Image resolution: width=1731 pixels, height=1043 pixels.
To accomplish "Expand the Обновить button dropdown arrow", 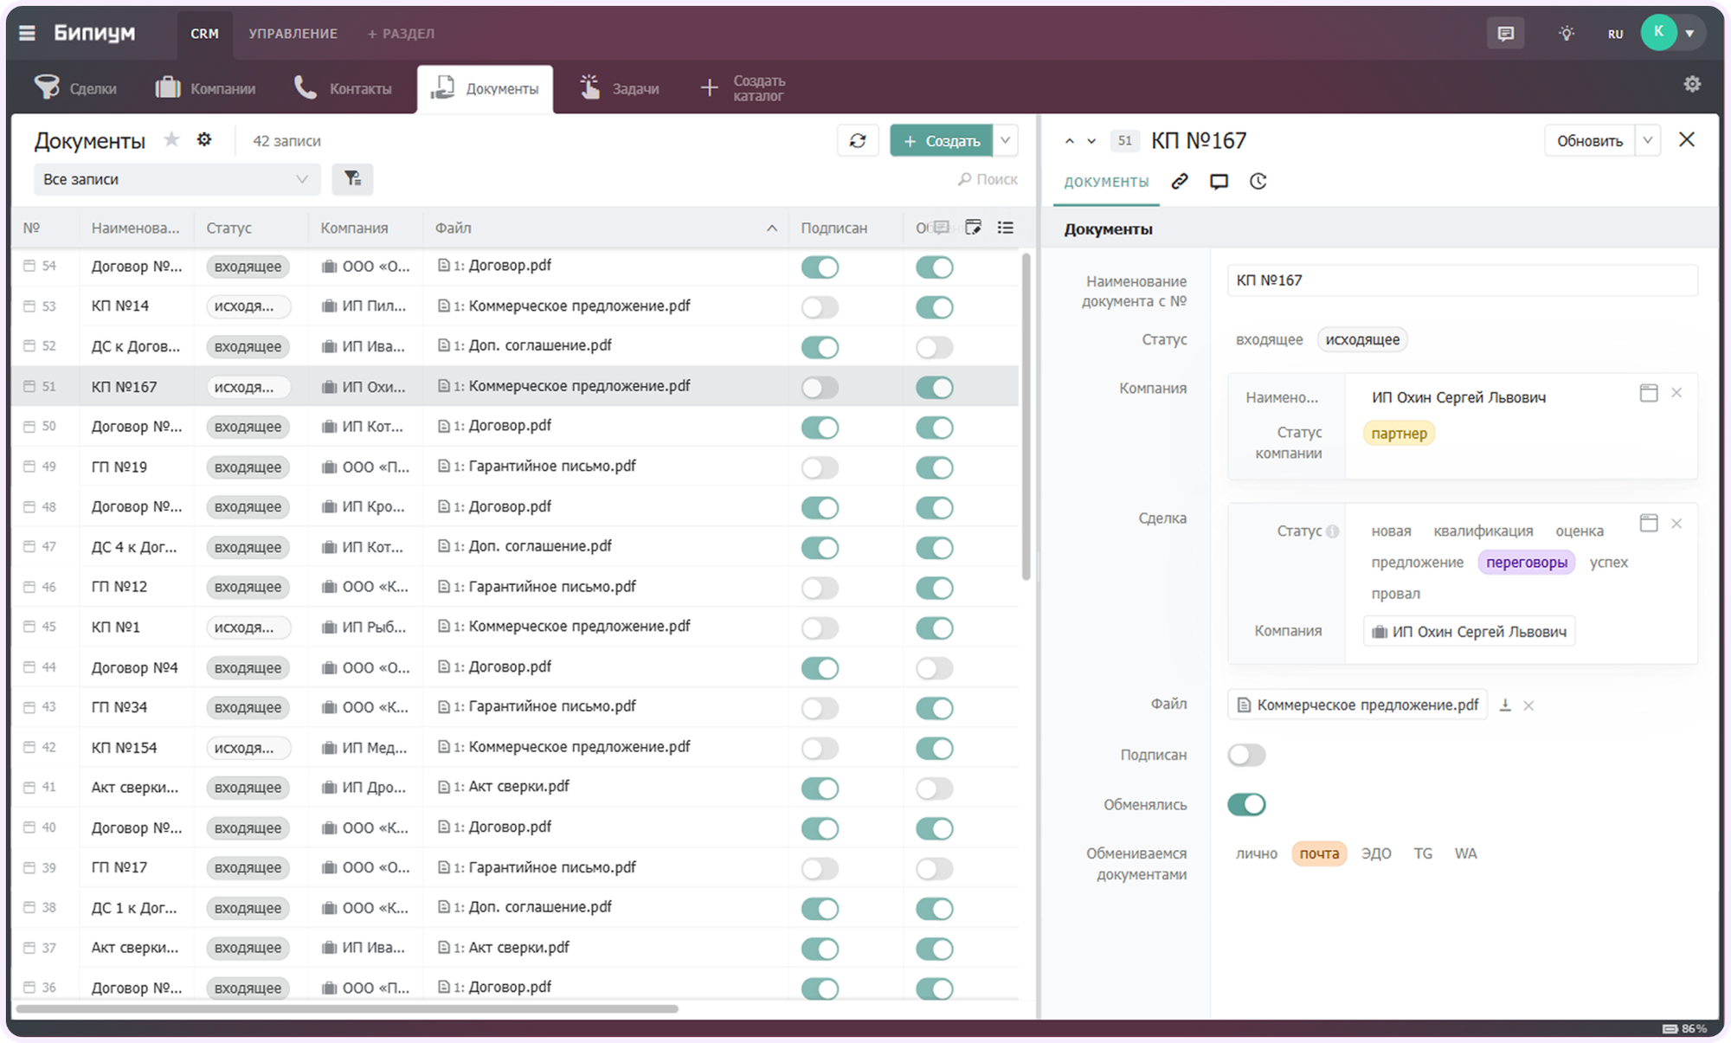I will click(1648, 140).
